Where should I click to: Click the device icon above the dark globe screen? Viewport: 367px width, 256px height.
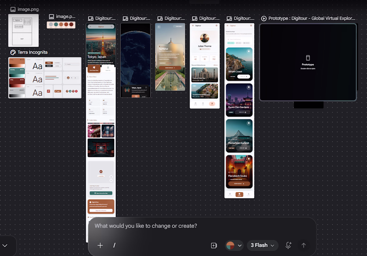point(125,18)
